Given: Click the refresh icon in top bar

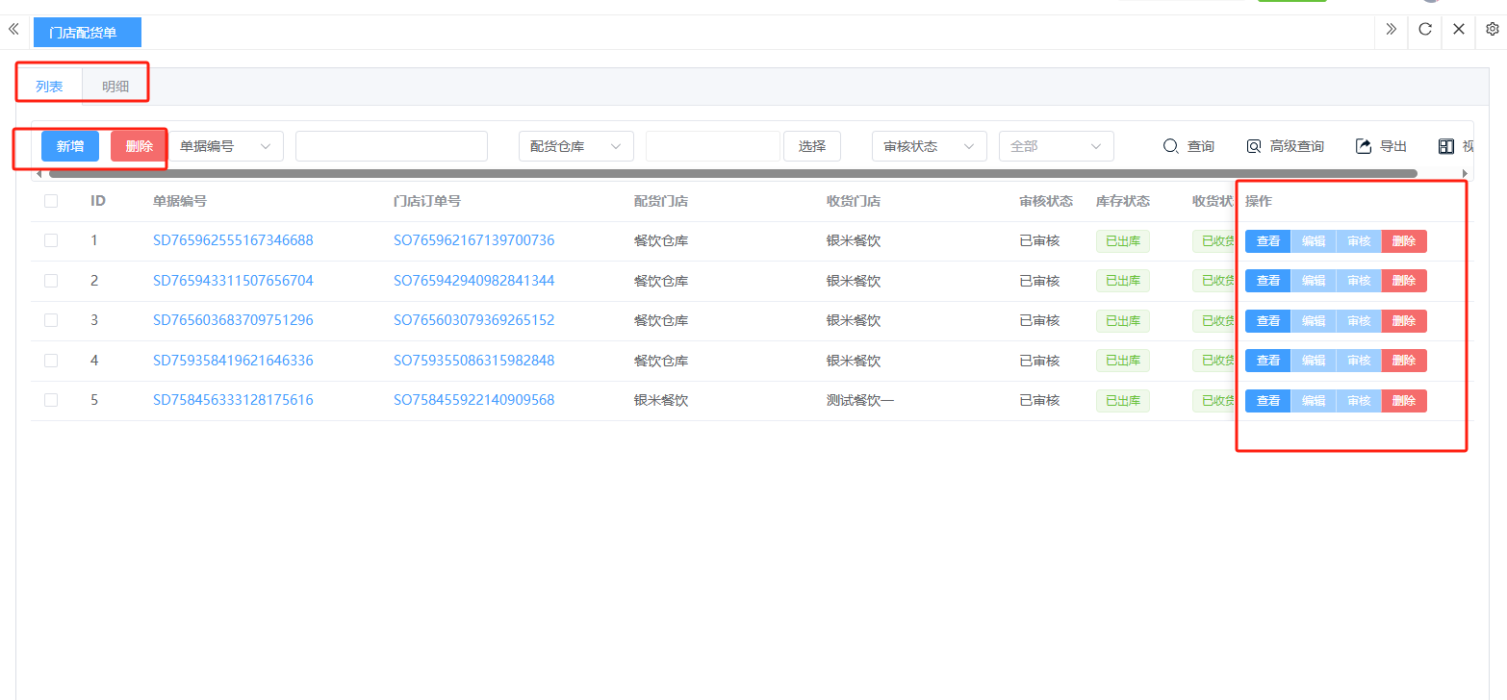Looking at the screenshot, I should (1425, 30).
